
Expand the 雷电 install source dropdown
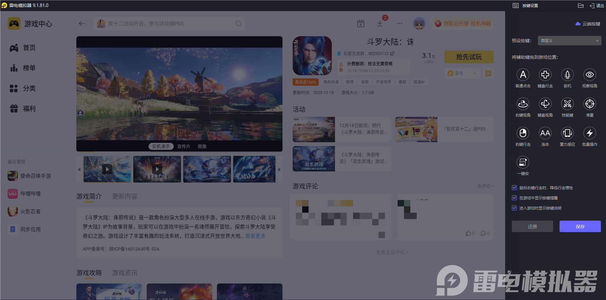pos(462,73)
